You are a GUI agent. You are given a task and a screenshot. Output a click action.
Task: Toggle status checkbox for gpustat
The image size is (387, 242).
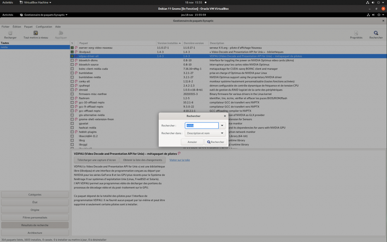72,124
